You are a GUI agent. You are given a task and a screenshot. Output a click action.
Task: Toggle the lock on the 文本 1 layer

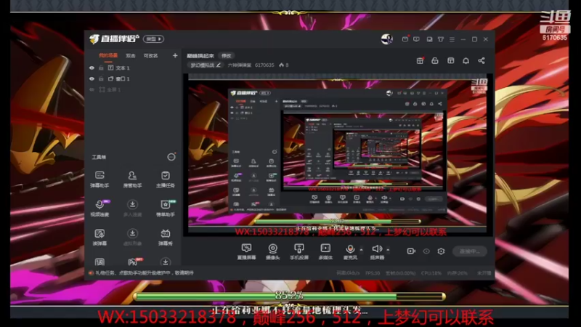pyautogui.click(x=101, y=68)
